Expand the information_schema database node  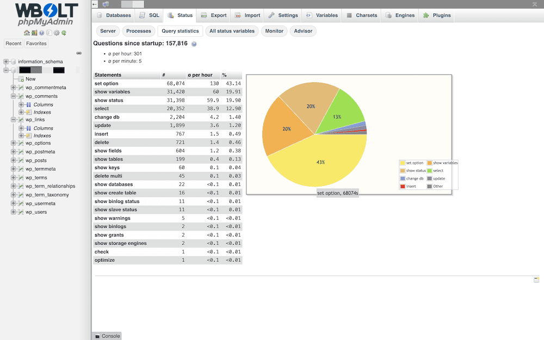[x=7, y=62]
